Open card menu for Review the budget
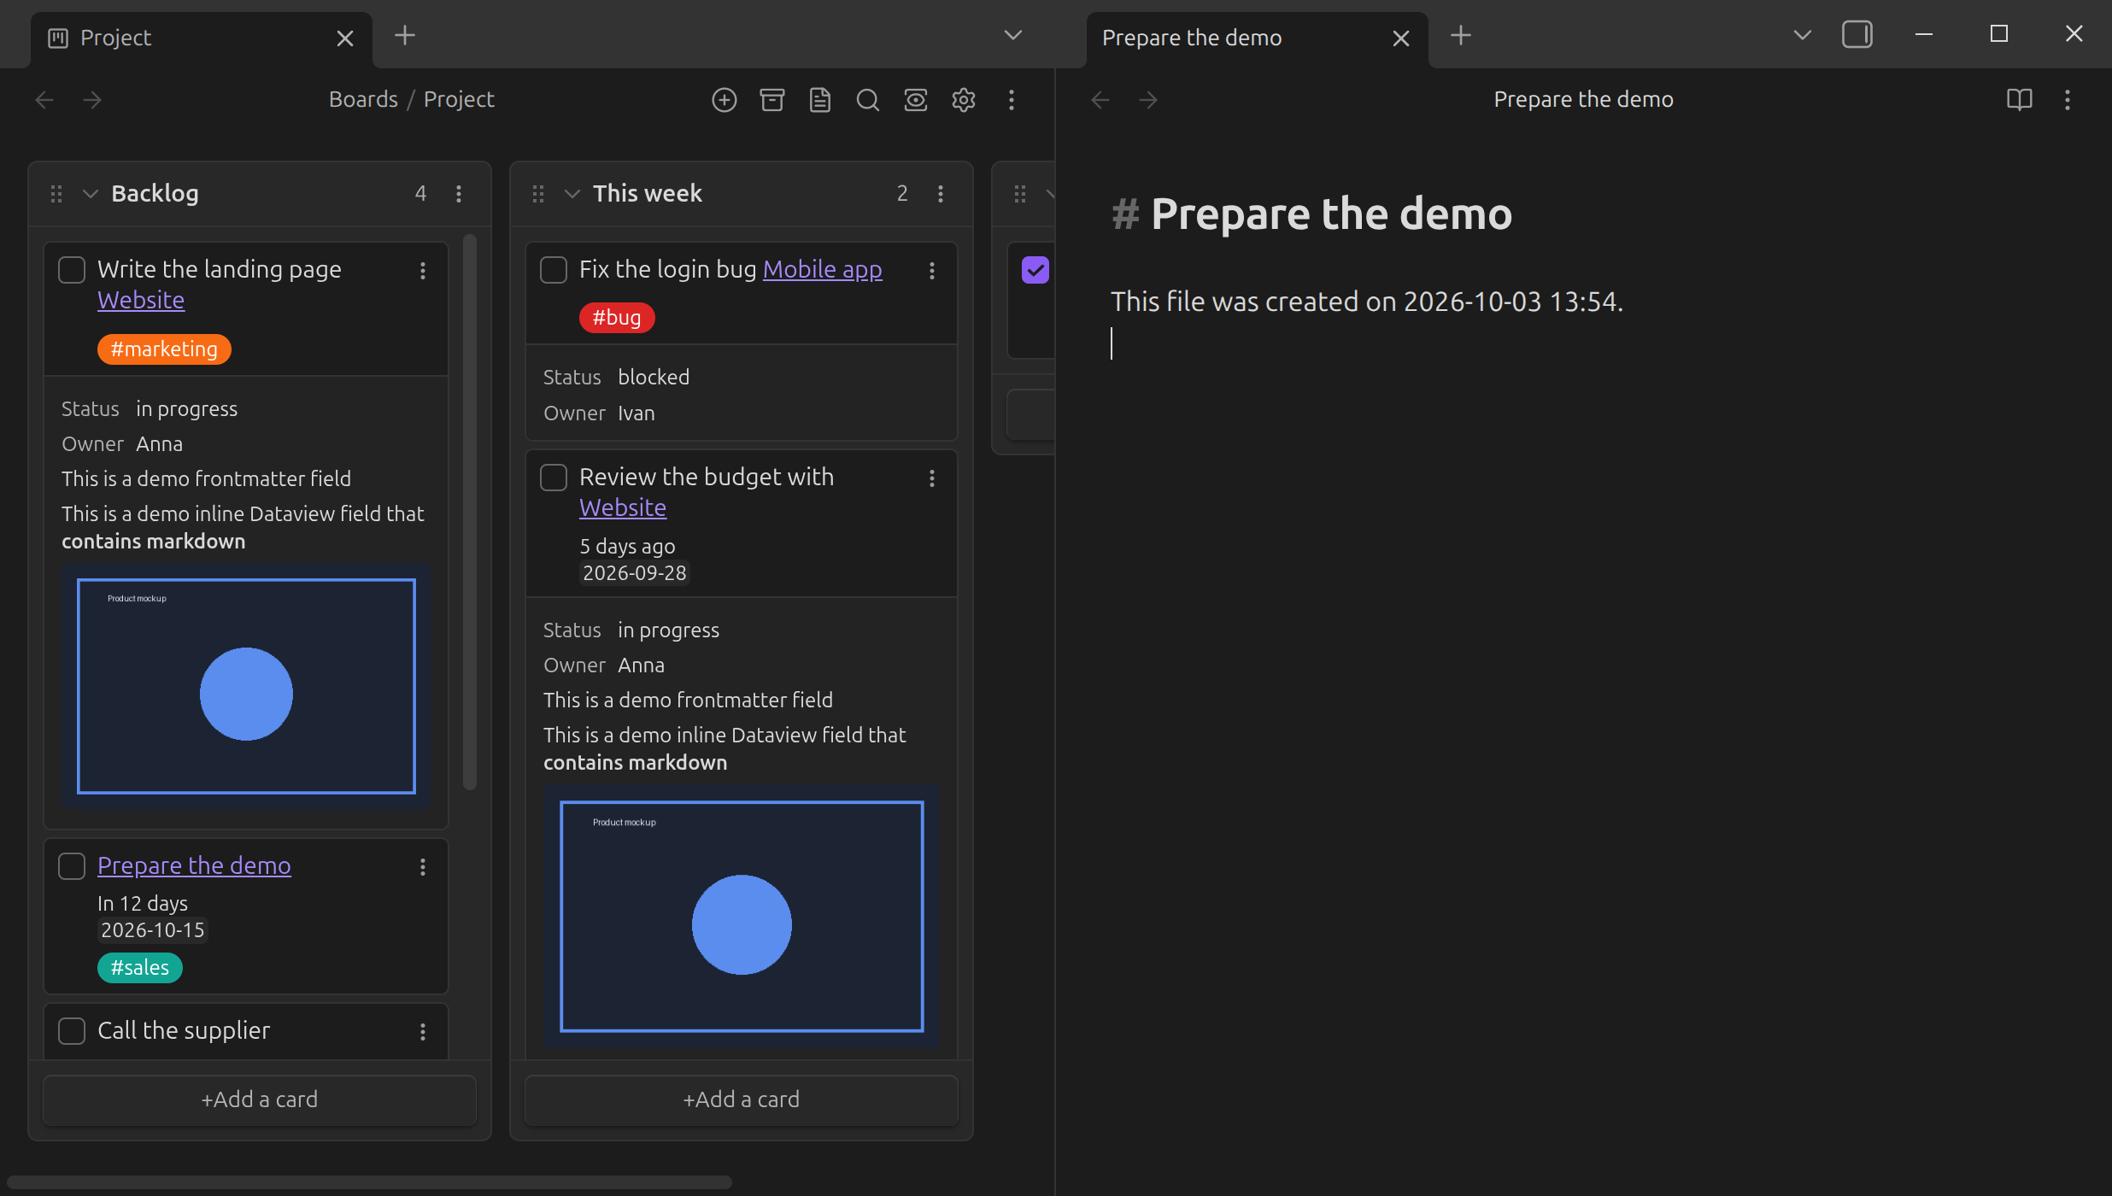Screen dimensions: 2112x1196 932,478
